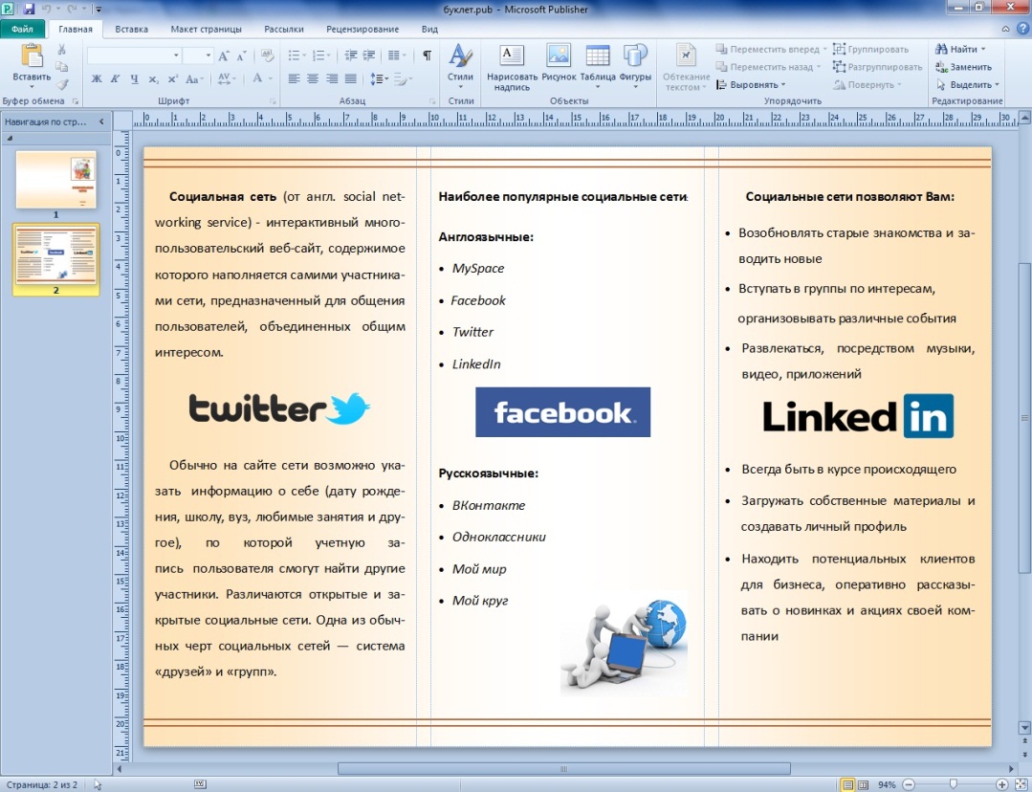1032x792 pixels.
Task: Open the font name dropdown
Action: tap(176, 55)
